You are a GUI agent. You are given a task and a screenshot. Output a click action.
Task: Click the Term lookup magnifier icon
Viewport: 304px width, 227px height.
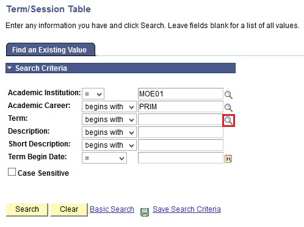(x=228, y=120)
